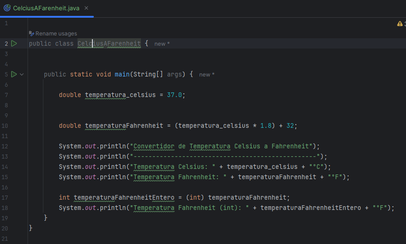The height and width of the screenshot is (244, 406).
Task: Click the "Temperatura Celsius: " string on line 14
Action: (x=175, y=167)
